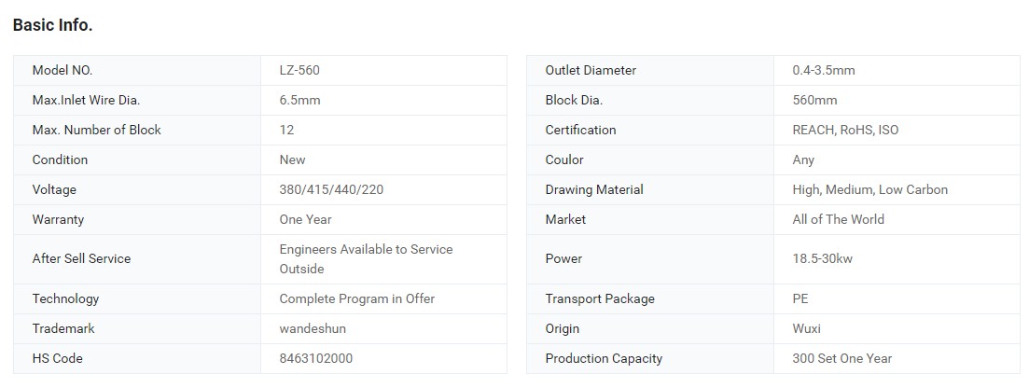The image size is (1029, 388).
Task: Select the value 'PE'
Action: point(800,298)
